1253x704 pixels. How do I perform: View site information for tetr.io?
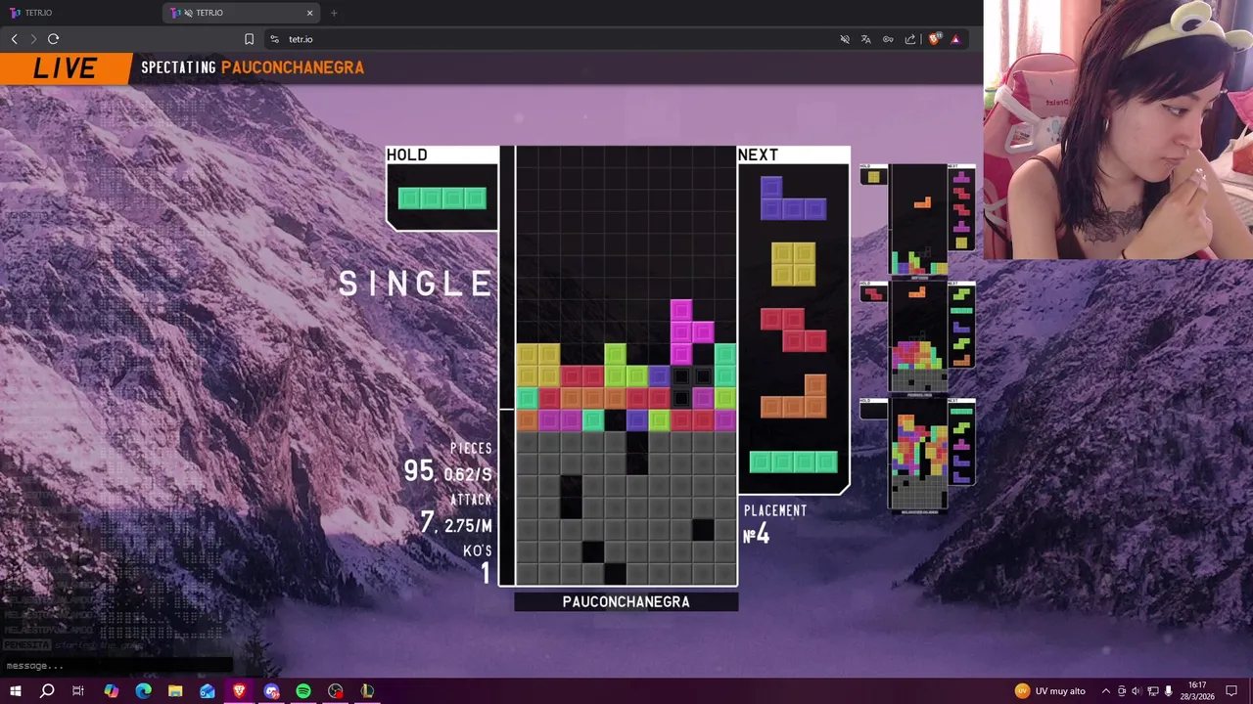tap(275, 39)
